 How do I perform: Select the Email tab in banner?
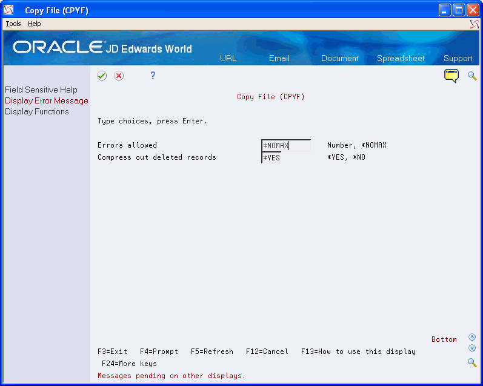[x=279, y=58]
